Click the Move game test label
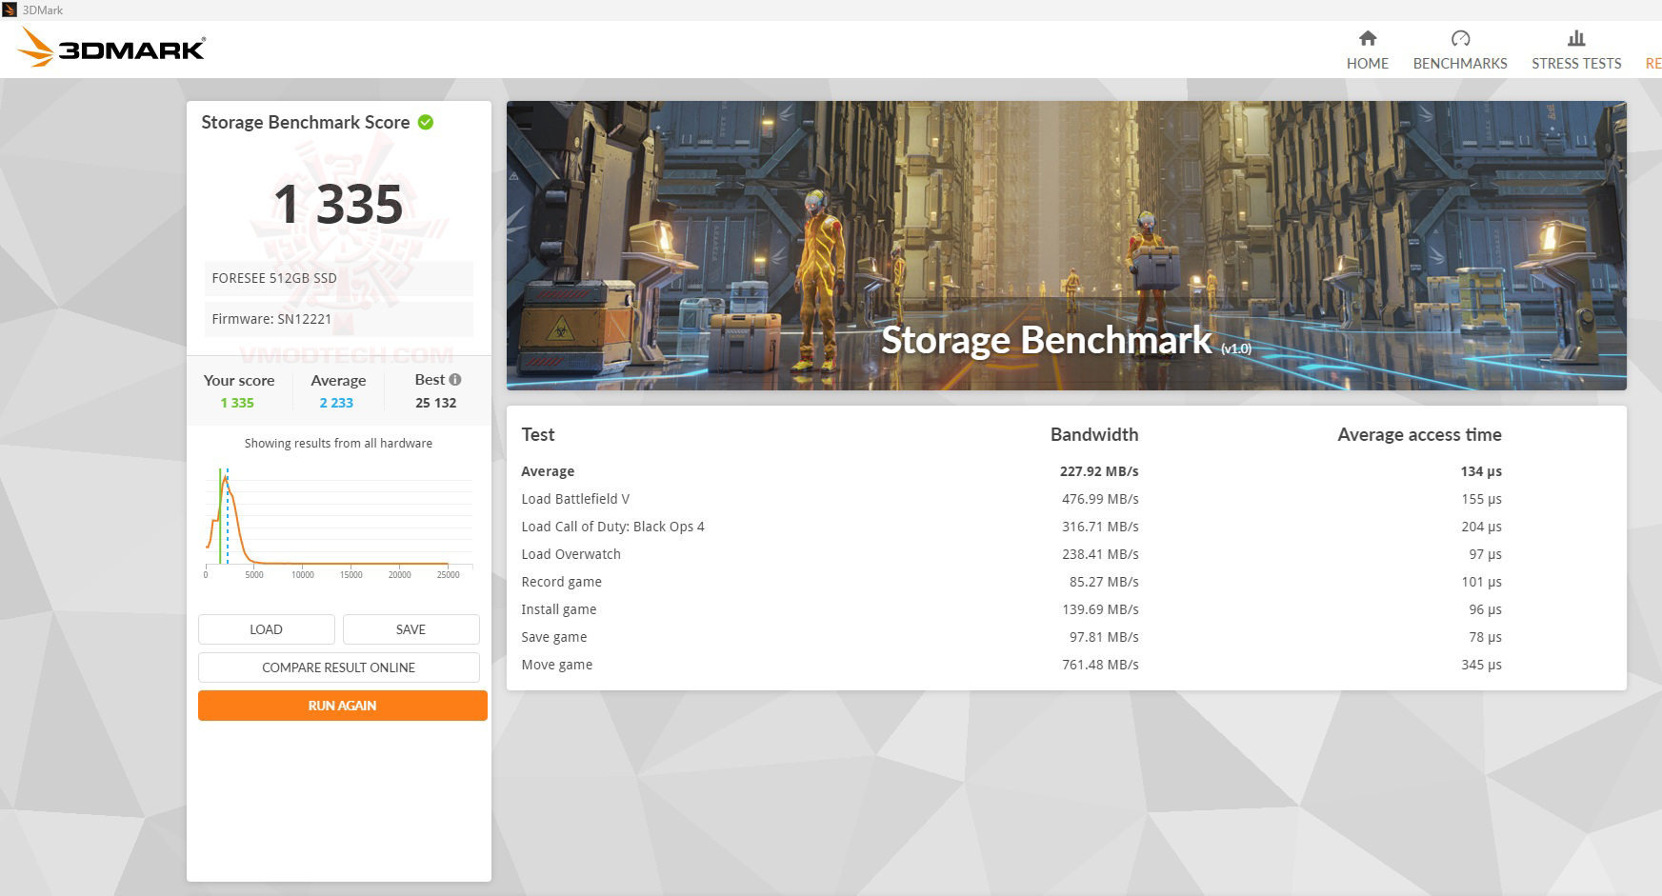The width and height of the screenshot is (1662, 896). (557, 665)
